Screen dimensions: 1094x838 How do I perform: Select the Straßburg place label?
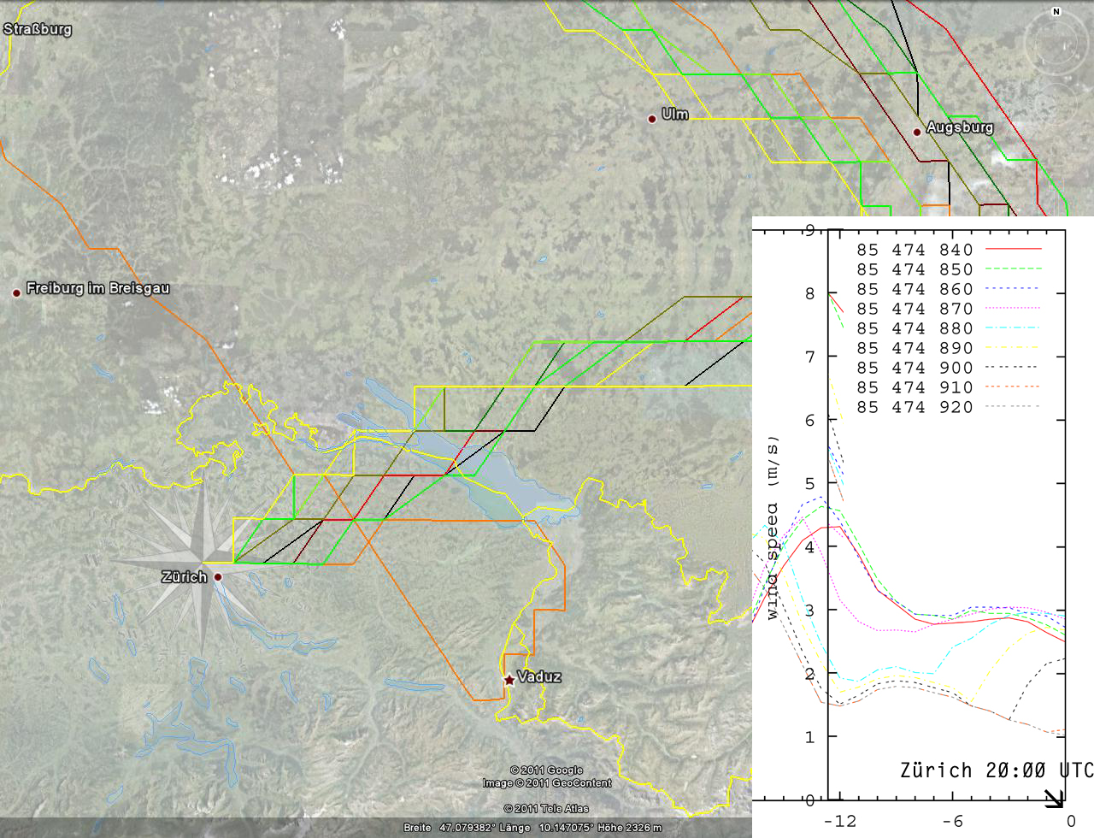click(38, 29)
